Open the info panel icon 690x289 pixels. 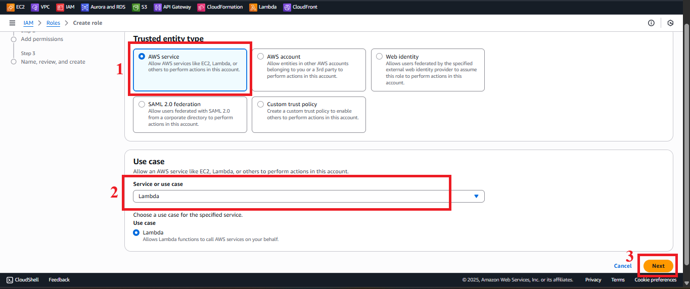(x=651, y=23)
